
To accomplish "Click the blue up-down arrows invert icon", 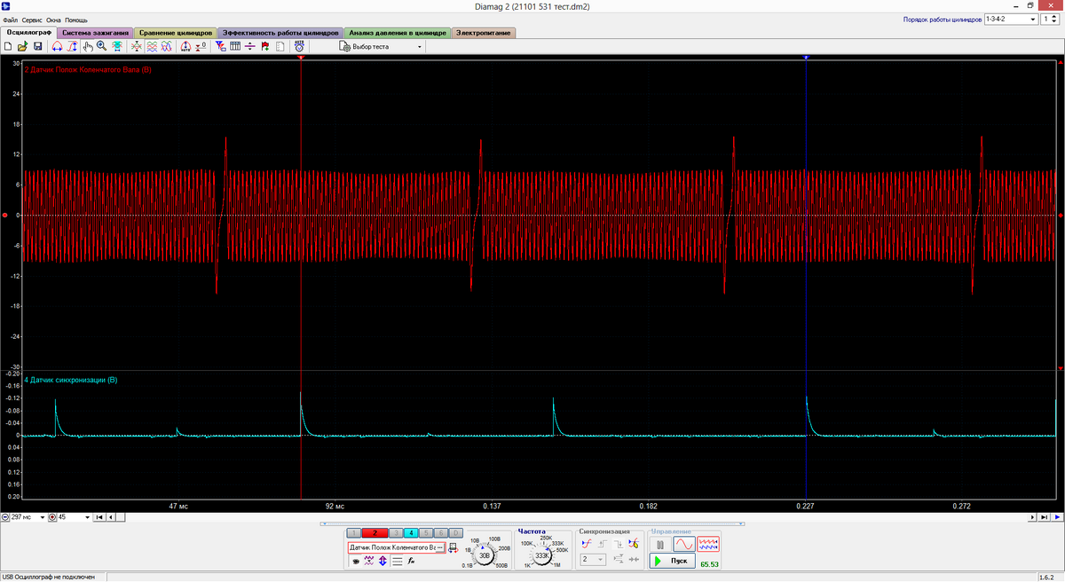I will coord(383,562).
